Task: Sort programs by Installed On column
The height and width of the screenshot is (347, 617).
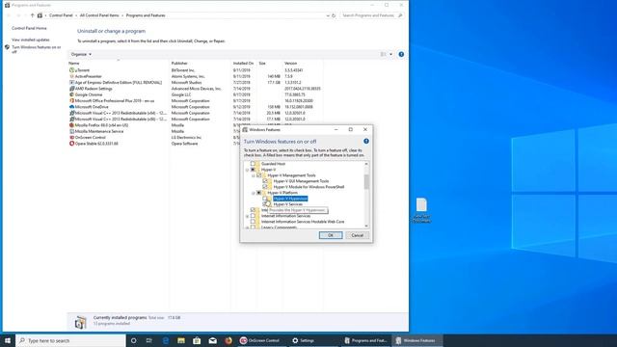Action: pyautogui.click(x=244, y=63)
